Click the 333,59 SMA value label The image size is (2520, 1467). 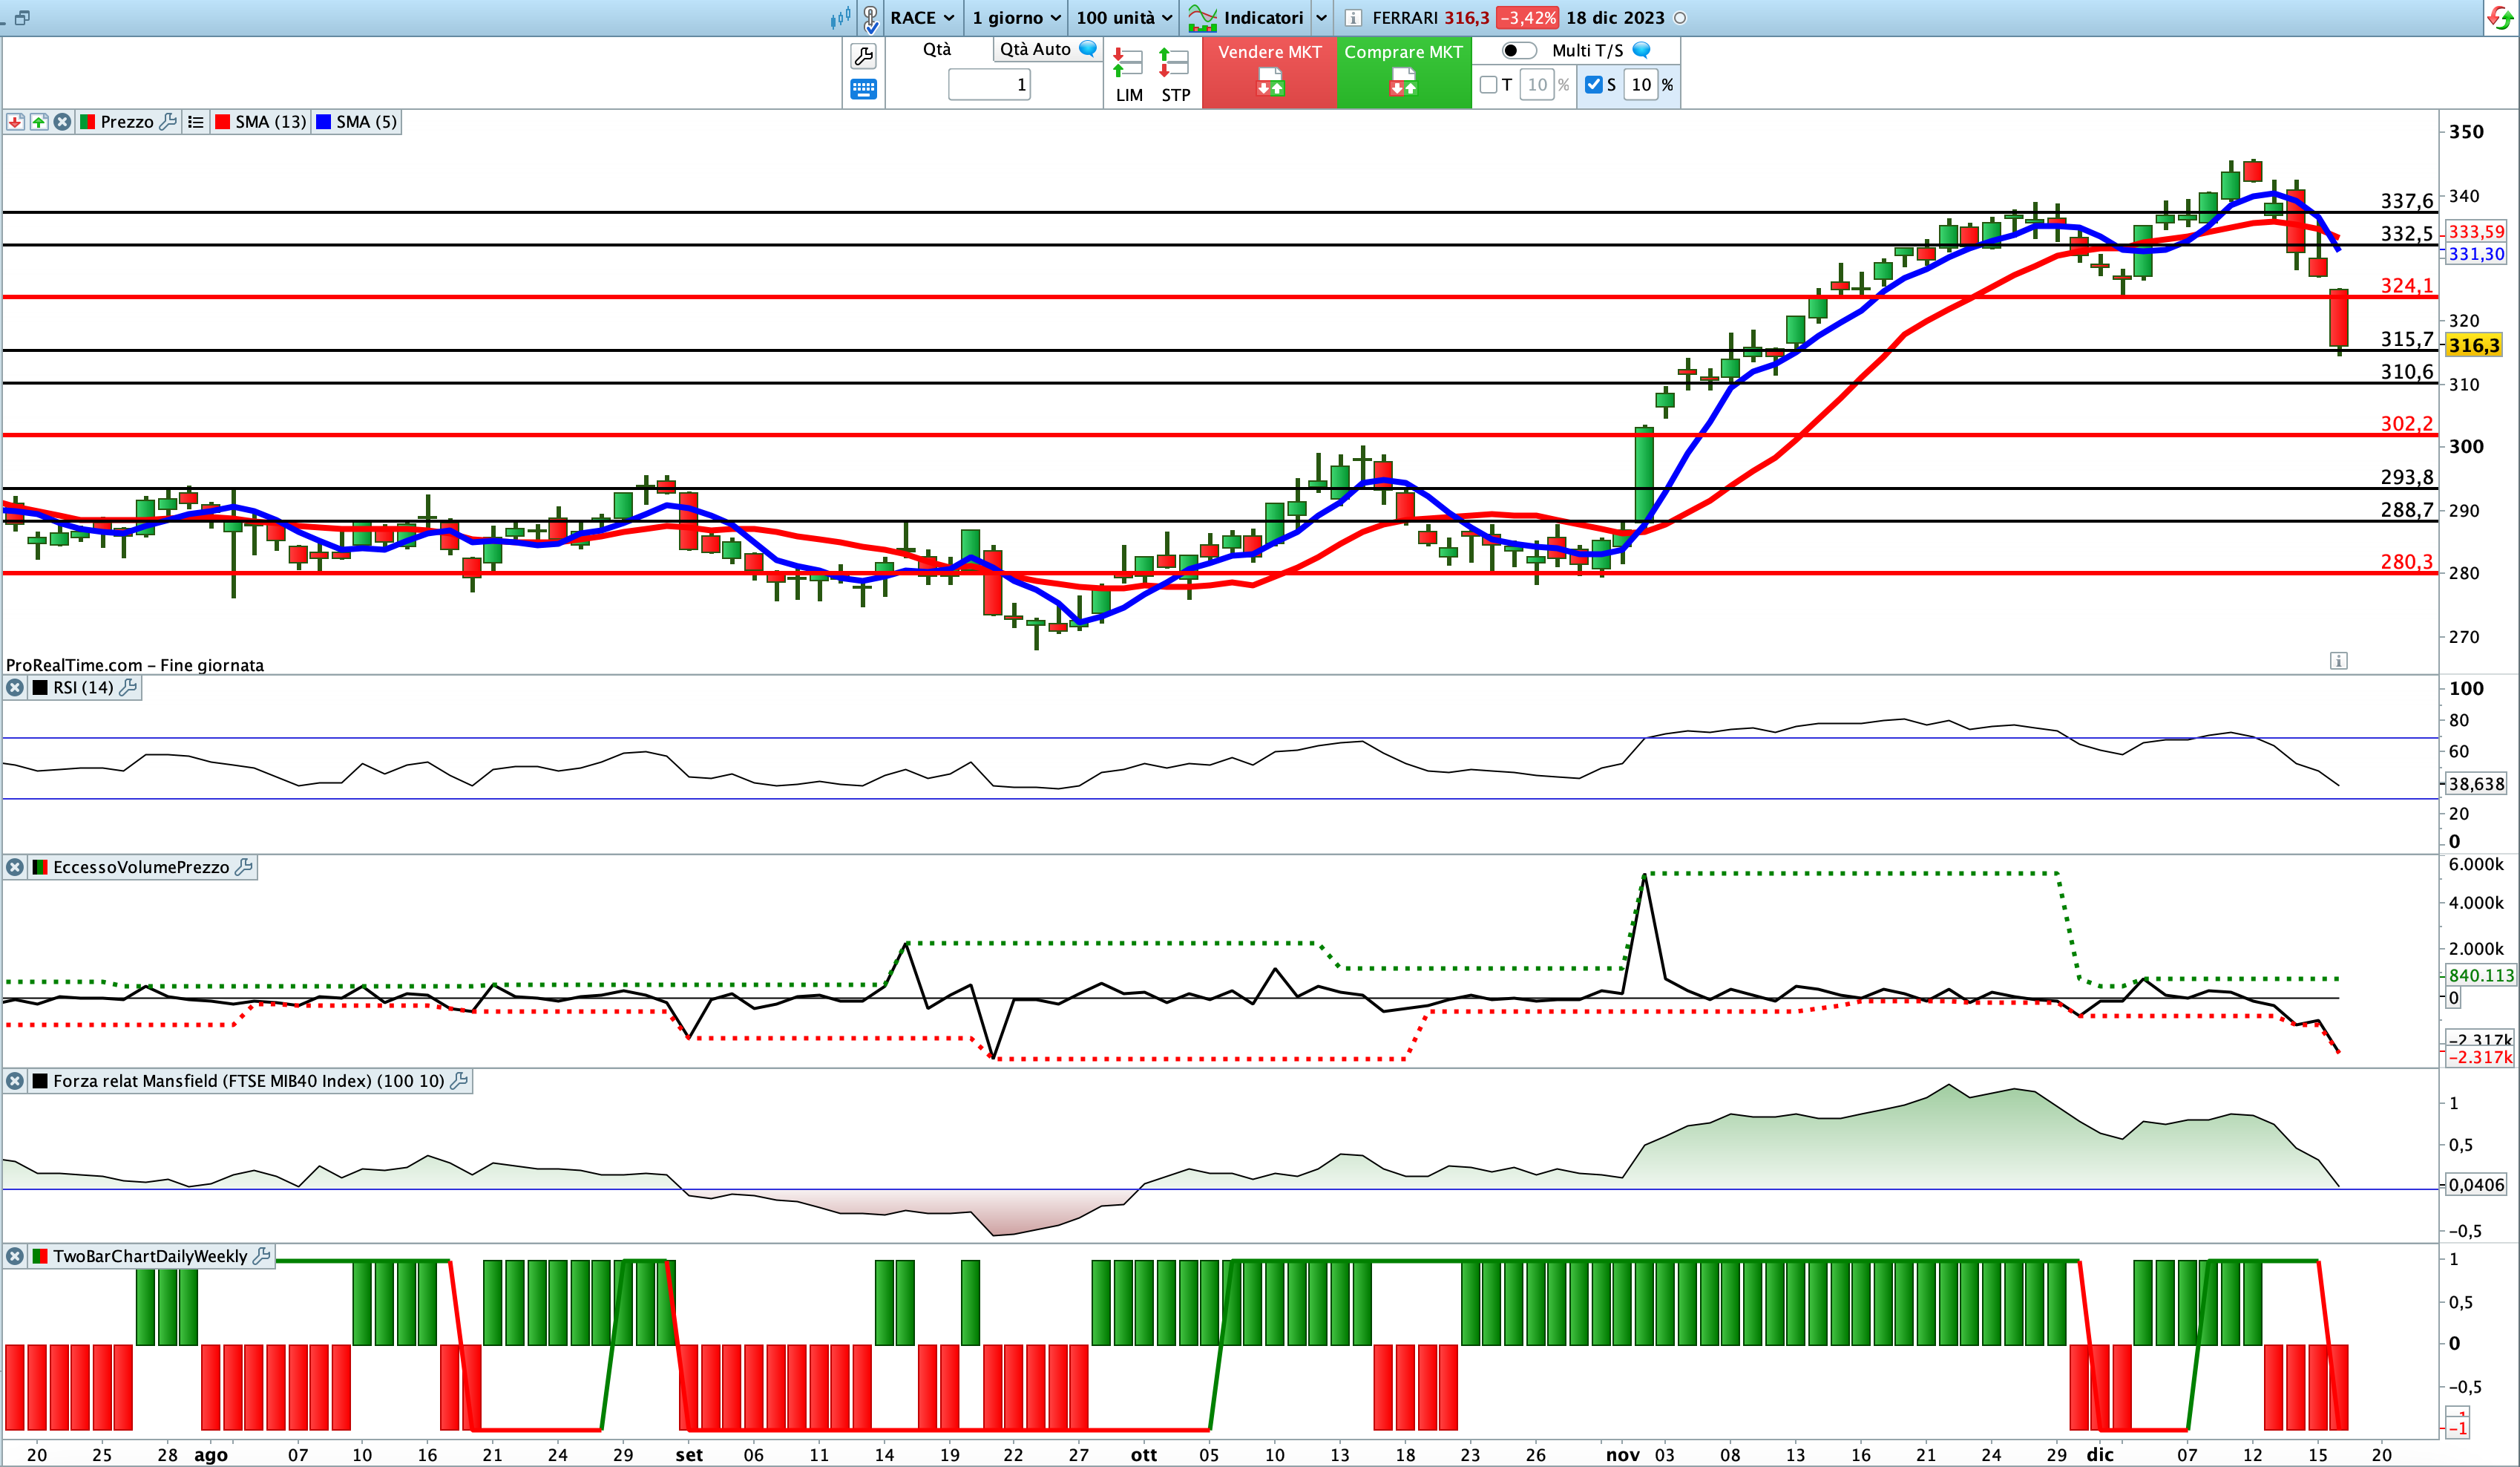2476,231
